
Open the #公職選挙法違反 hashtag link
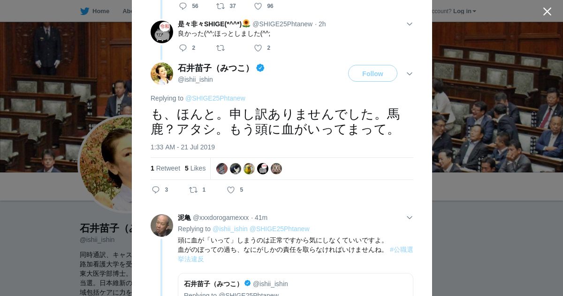point(401,249)
